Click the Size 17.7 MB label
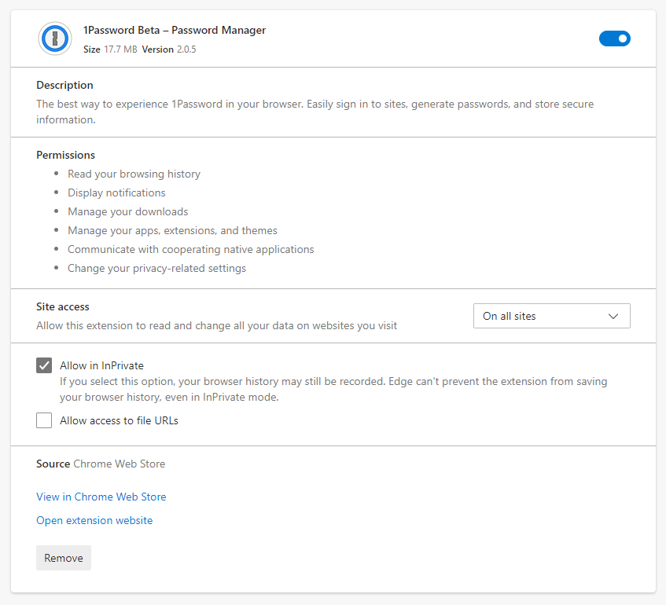 pyautogui.click(x=110, y=49)
